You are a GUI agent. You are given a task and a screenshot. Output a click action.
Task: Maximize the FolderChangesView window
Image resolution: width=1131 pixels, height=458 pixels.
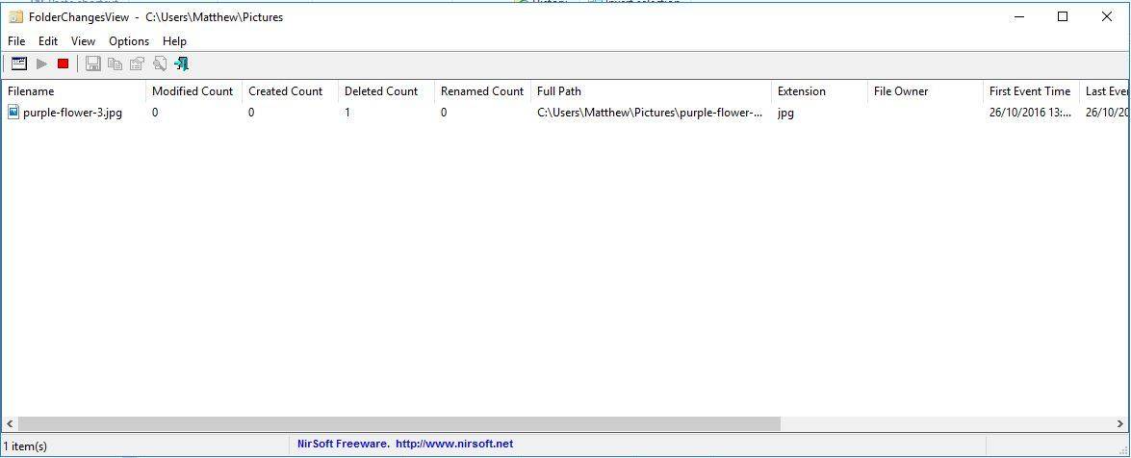click(x=1063, y=17)
